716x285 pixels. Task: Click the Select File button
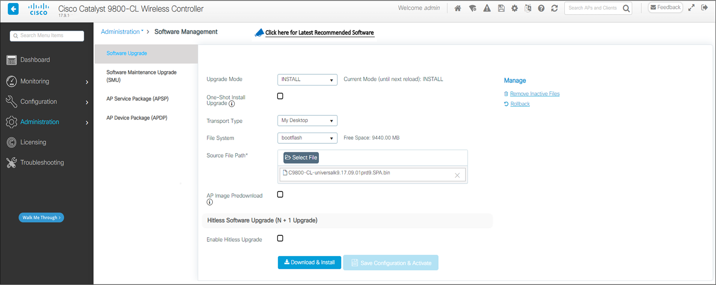301,157
